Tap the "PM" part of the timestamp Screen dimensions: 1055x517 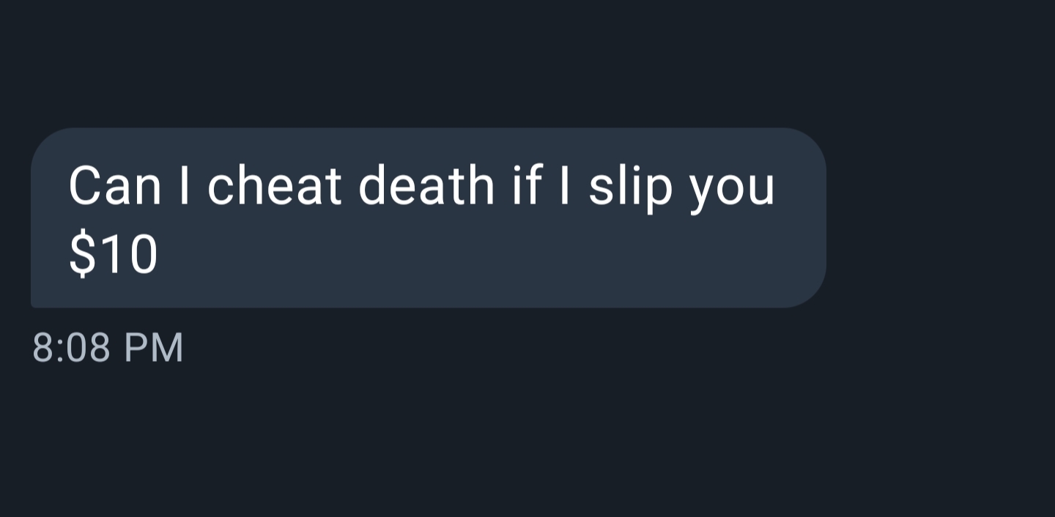point(153,348)
